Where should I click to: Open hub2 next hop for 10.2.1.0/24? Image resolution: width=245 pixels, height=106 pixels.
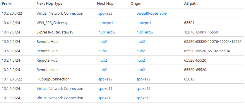click(x=103, y=60)
